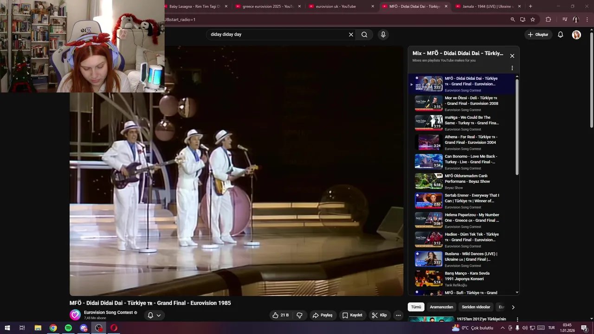The image size is (594, 334).
Task: Open the subscription notification bell dropdown
Action: tap(154, 315)
